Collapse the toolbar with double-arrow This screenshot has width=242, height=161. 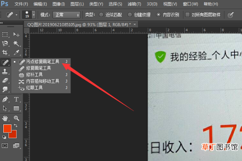[2, 23]
